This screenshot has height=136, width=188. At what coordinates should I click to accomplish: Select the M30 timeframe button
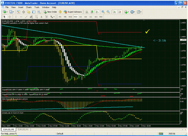76,17
